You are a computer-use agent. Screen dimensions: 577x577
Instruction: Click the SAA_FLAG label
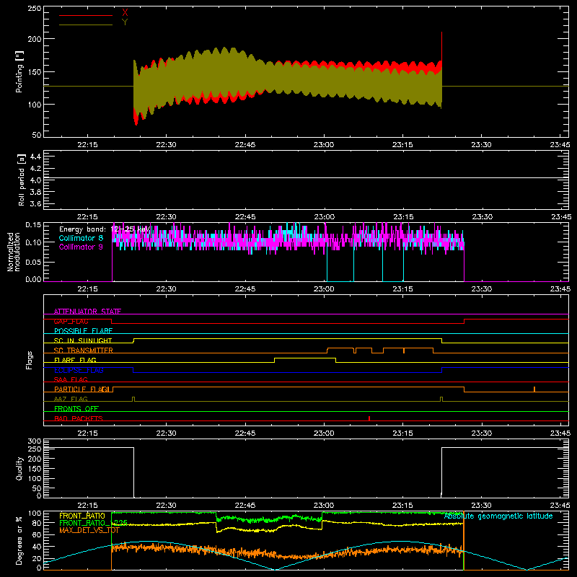[x=71, y=379]
